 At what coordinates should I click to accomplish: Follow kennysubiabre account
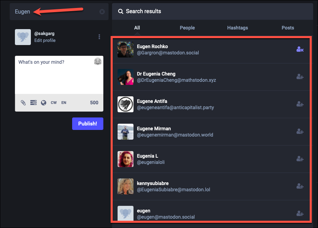coord(300,186)
